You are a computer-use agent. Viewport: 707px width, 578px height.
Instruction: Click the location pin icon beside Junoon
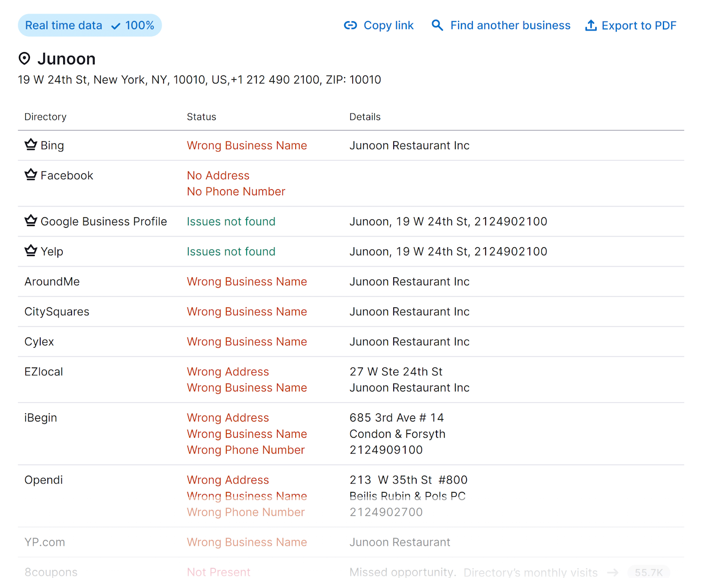[x=25, y=58]
